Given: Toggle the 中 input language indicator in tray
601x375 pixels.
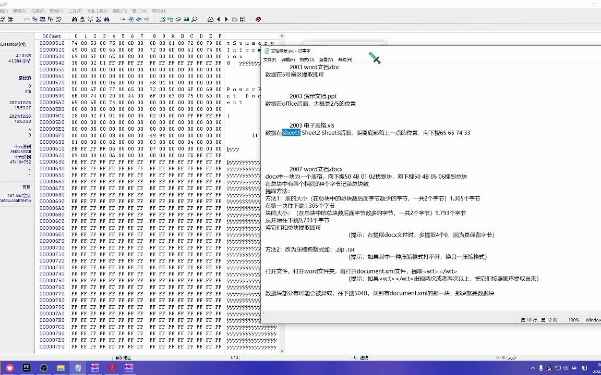Looking at the screenshot, I should click(x=574, y=368).
